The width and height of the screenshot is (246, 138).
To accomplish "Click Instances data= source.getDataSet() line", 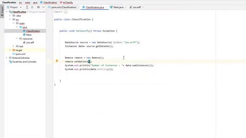I will tap(89, 46).
